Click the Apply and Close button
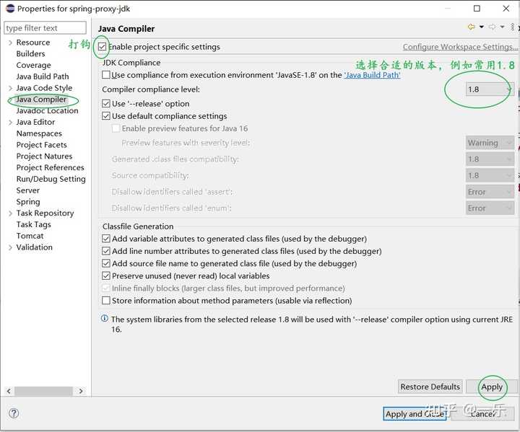Screen dimensions: 520x432 415,414
